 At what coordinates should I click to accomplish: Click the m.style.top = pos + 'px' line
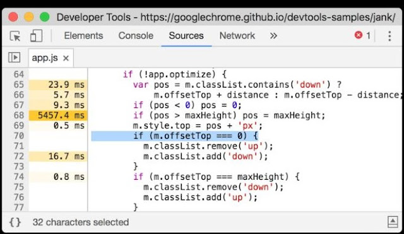[198, 126]
